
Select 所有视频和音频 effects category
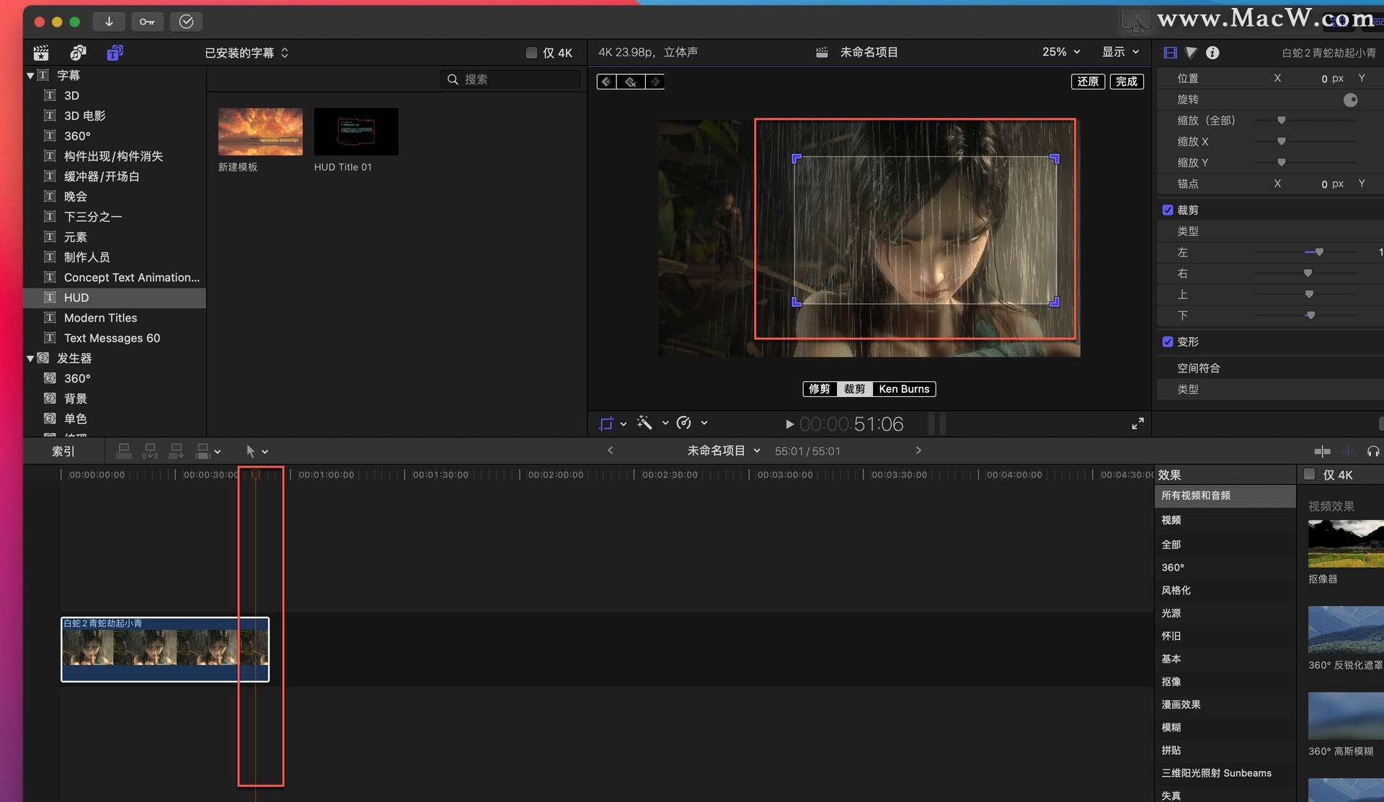tap(1225, 496)
